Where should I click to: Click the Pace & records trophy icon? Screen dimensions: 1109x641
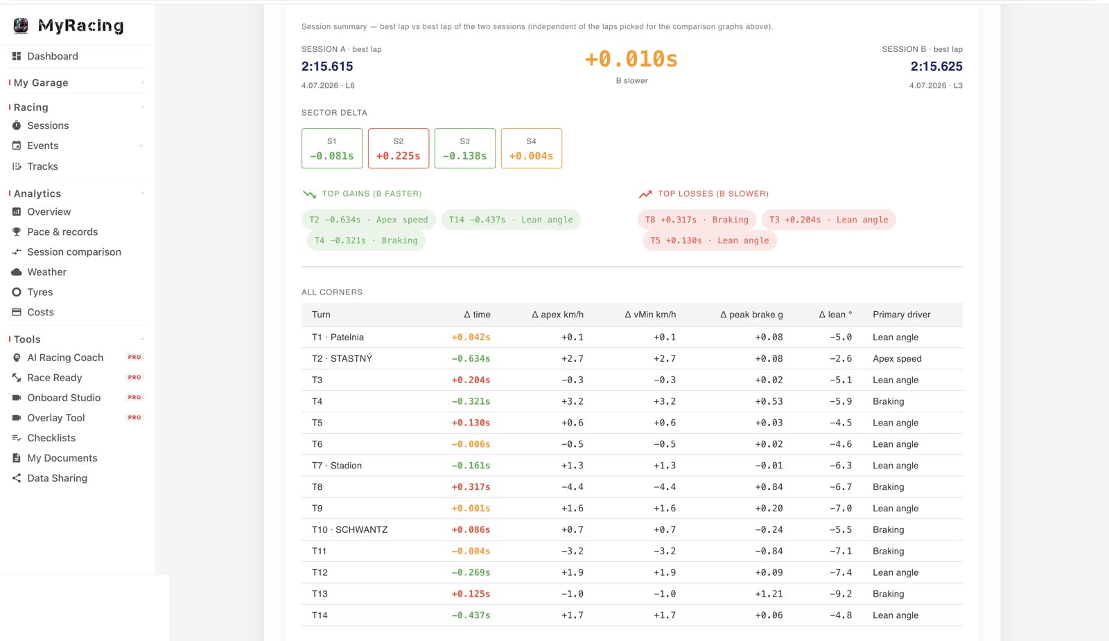(x=17, y=231)
